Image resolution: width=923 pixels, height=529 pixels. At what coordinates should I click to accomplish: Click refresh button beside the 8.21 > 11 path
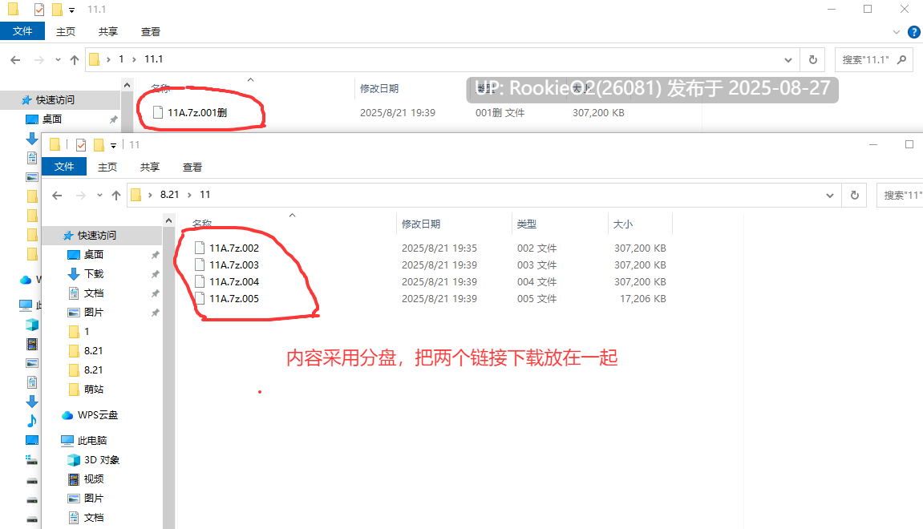(x=854, y=195)
